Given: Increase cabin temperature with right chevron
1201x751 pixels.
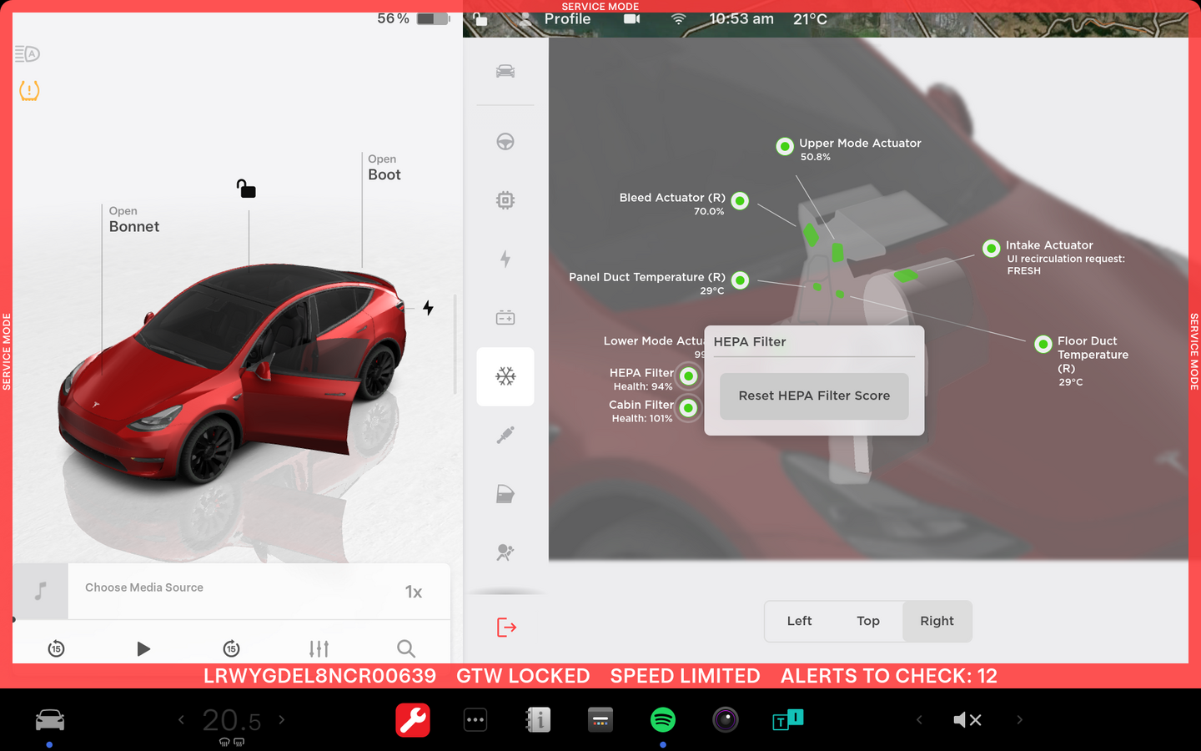Looking at the screenshot, I should tap(282, 719).
